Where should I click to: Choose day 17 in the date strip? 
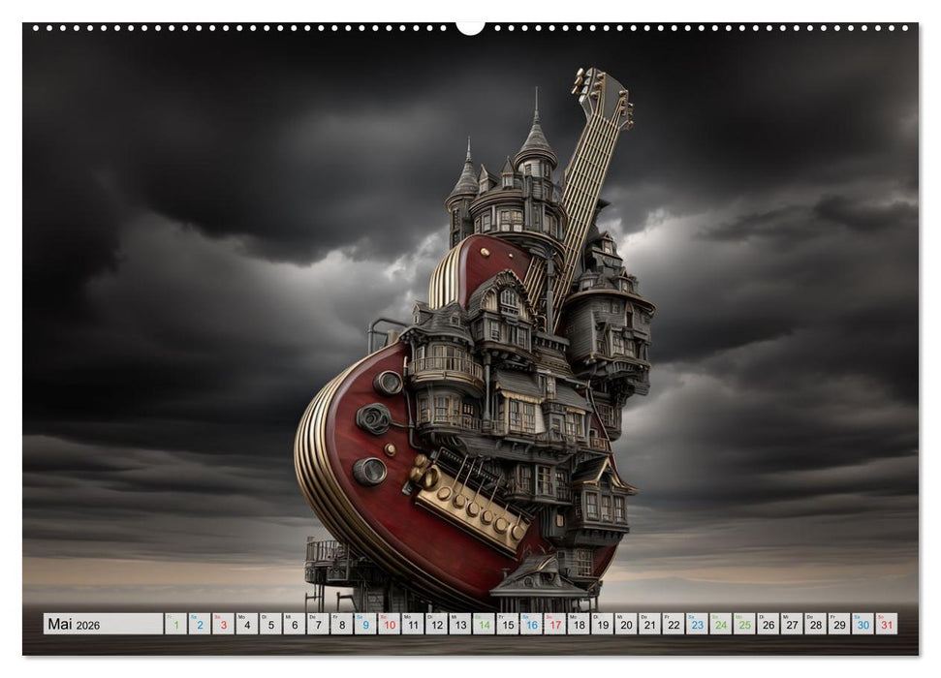click(555, 624)
